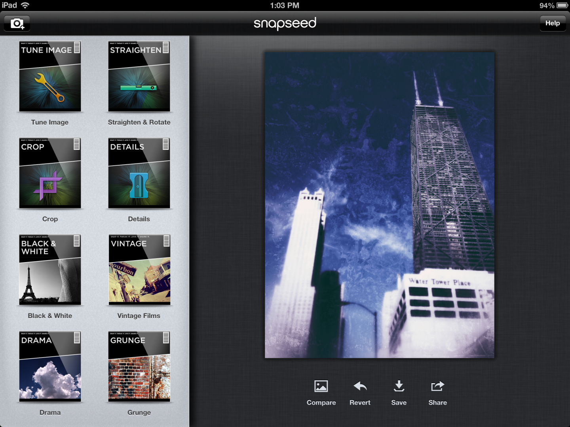Screen dimensions: 570x427
Task: Revert edits using the back arrow icon
Action: coord(360,386)
